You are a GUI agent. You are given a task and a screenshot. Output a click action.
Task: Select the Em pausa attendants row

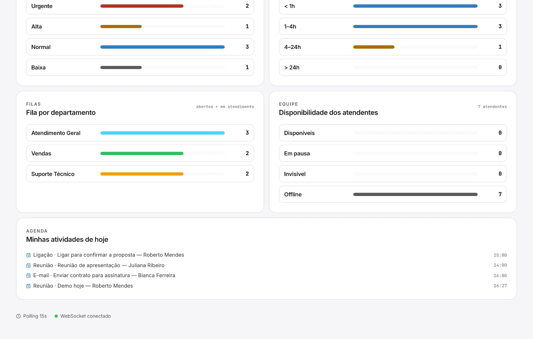click(x=393, y=153)
